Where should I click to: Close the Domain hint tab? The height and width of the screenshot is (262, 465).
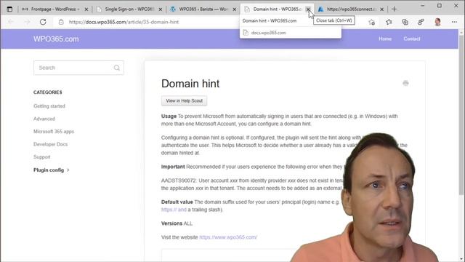(308, 9)
